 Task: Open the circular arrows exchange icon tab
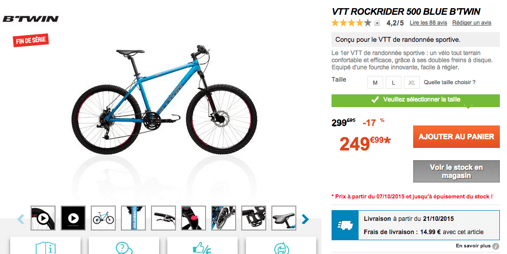point(281,246)
